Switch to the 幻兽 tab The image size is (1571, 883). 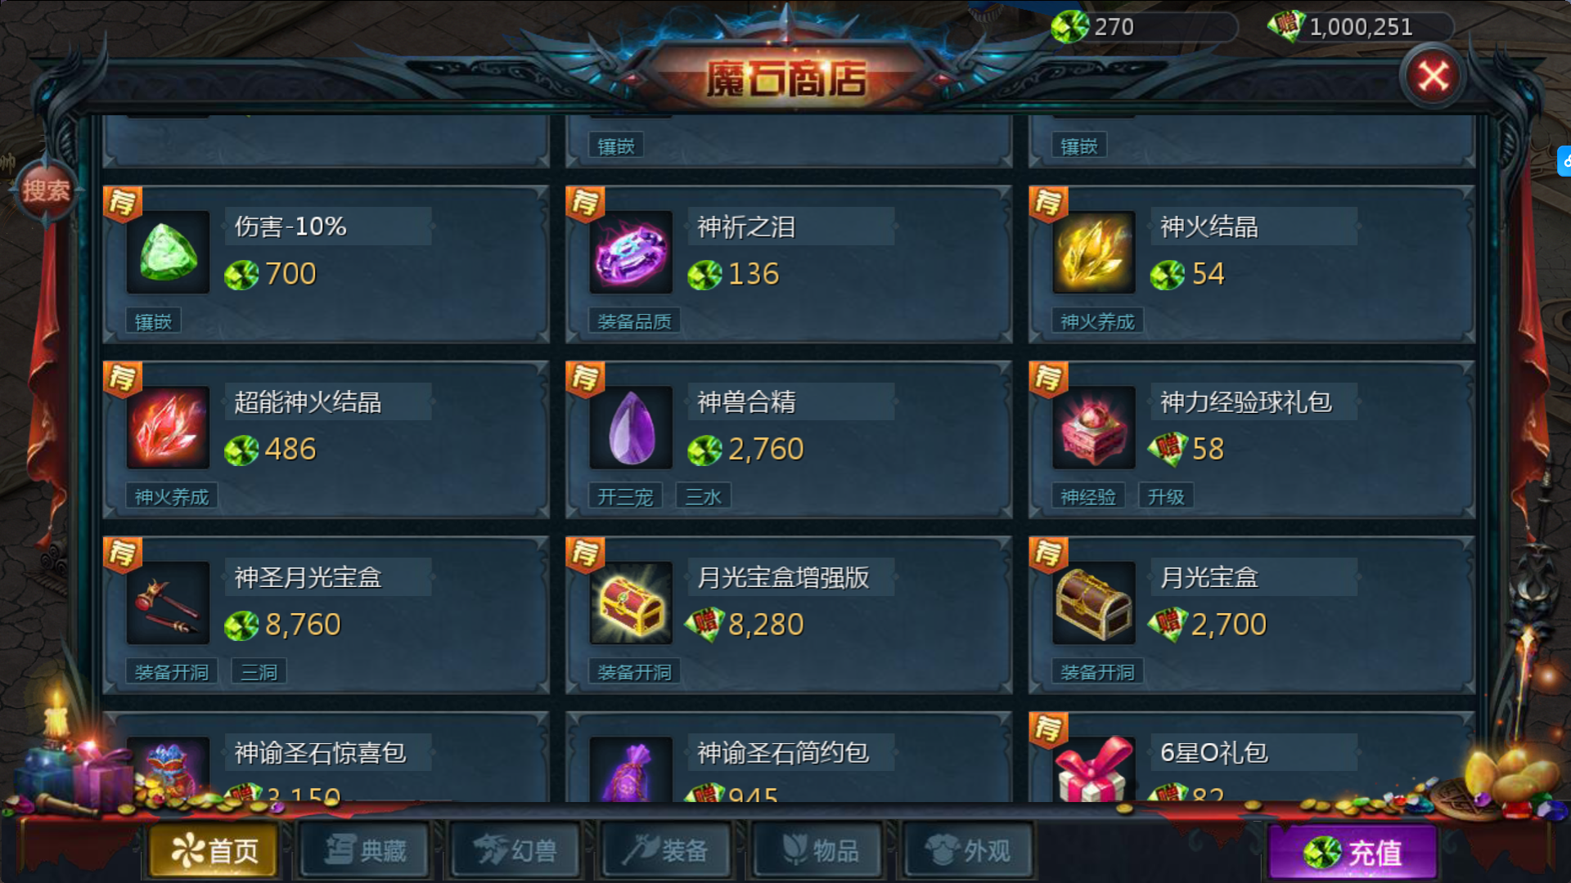pos(515,851)
